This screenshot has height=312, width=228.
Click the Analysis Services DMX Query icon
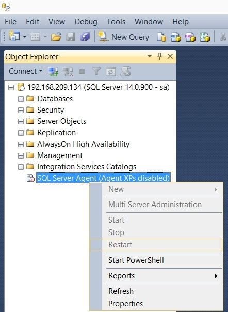pos(190,37)
